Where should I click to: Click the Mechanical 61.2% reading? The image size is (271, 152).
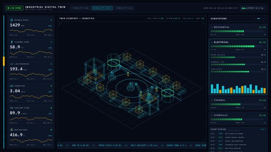click(263, 27)
